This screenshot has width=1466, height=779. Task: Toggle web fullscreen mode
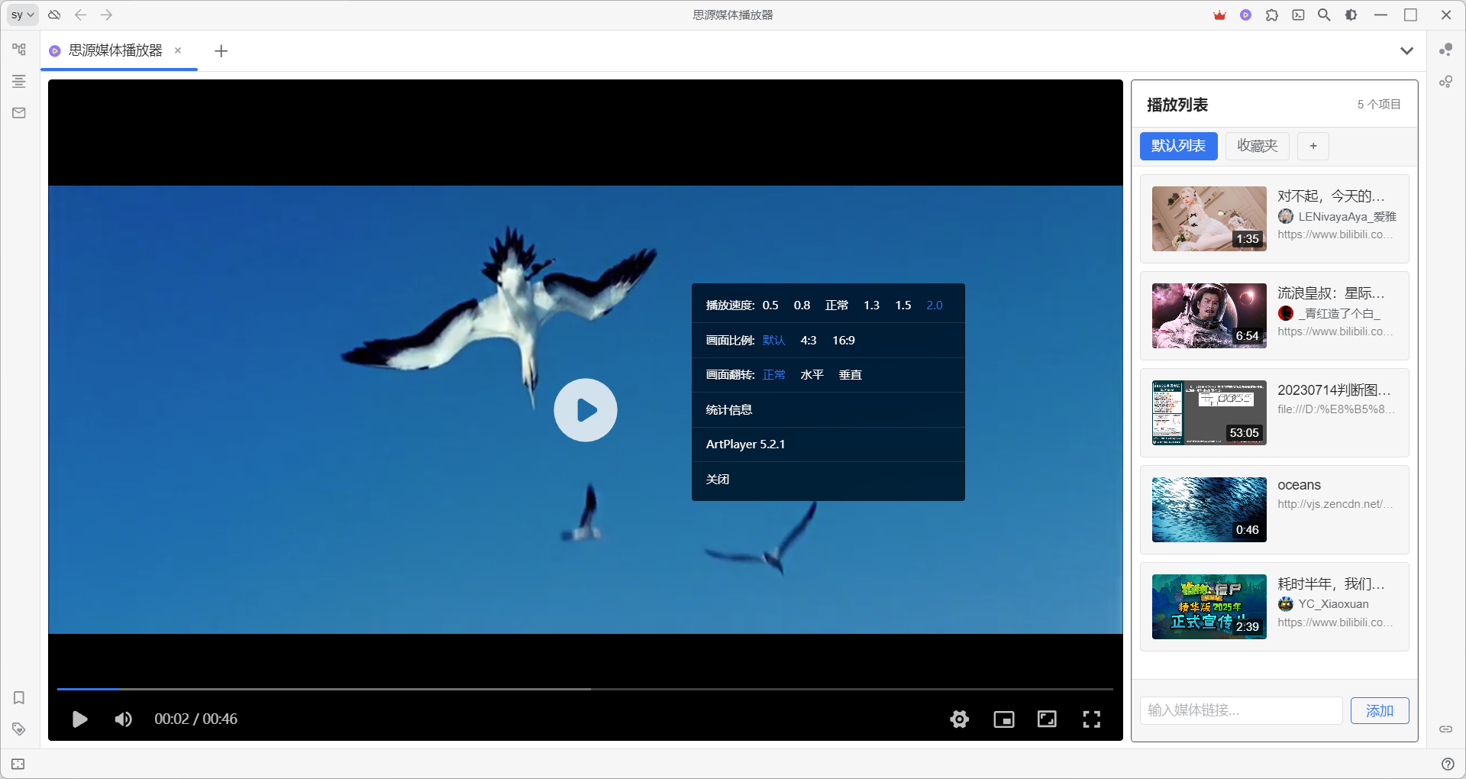click(1047, 719)
